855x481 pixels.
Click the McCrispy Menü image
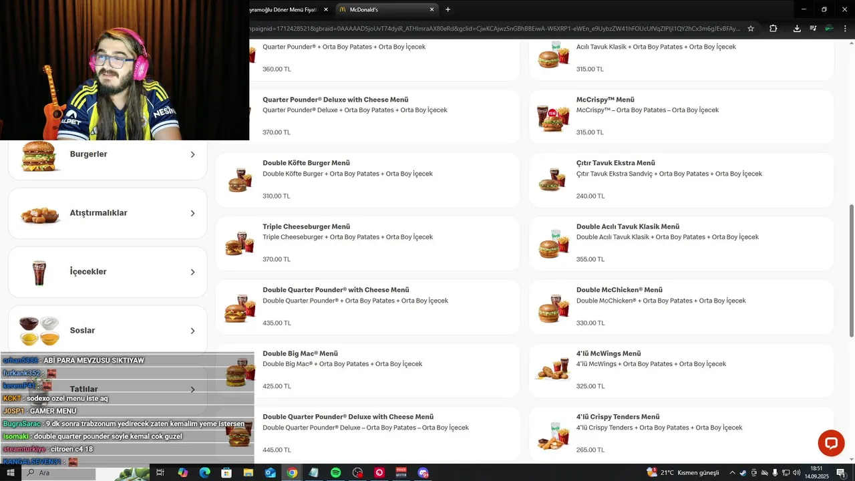pos(553,118)
